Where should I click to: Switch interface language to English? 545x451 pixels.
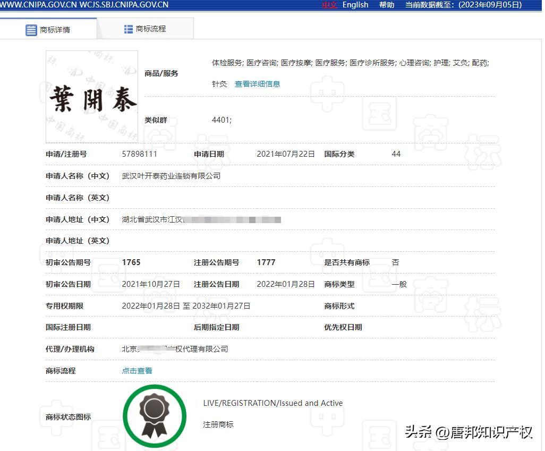(x=355, y=5)
